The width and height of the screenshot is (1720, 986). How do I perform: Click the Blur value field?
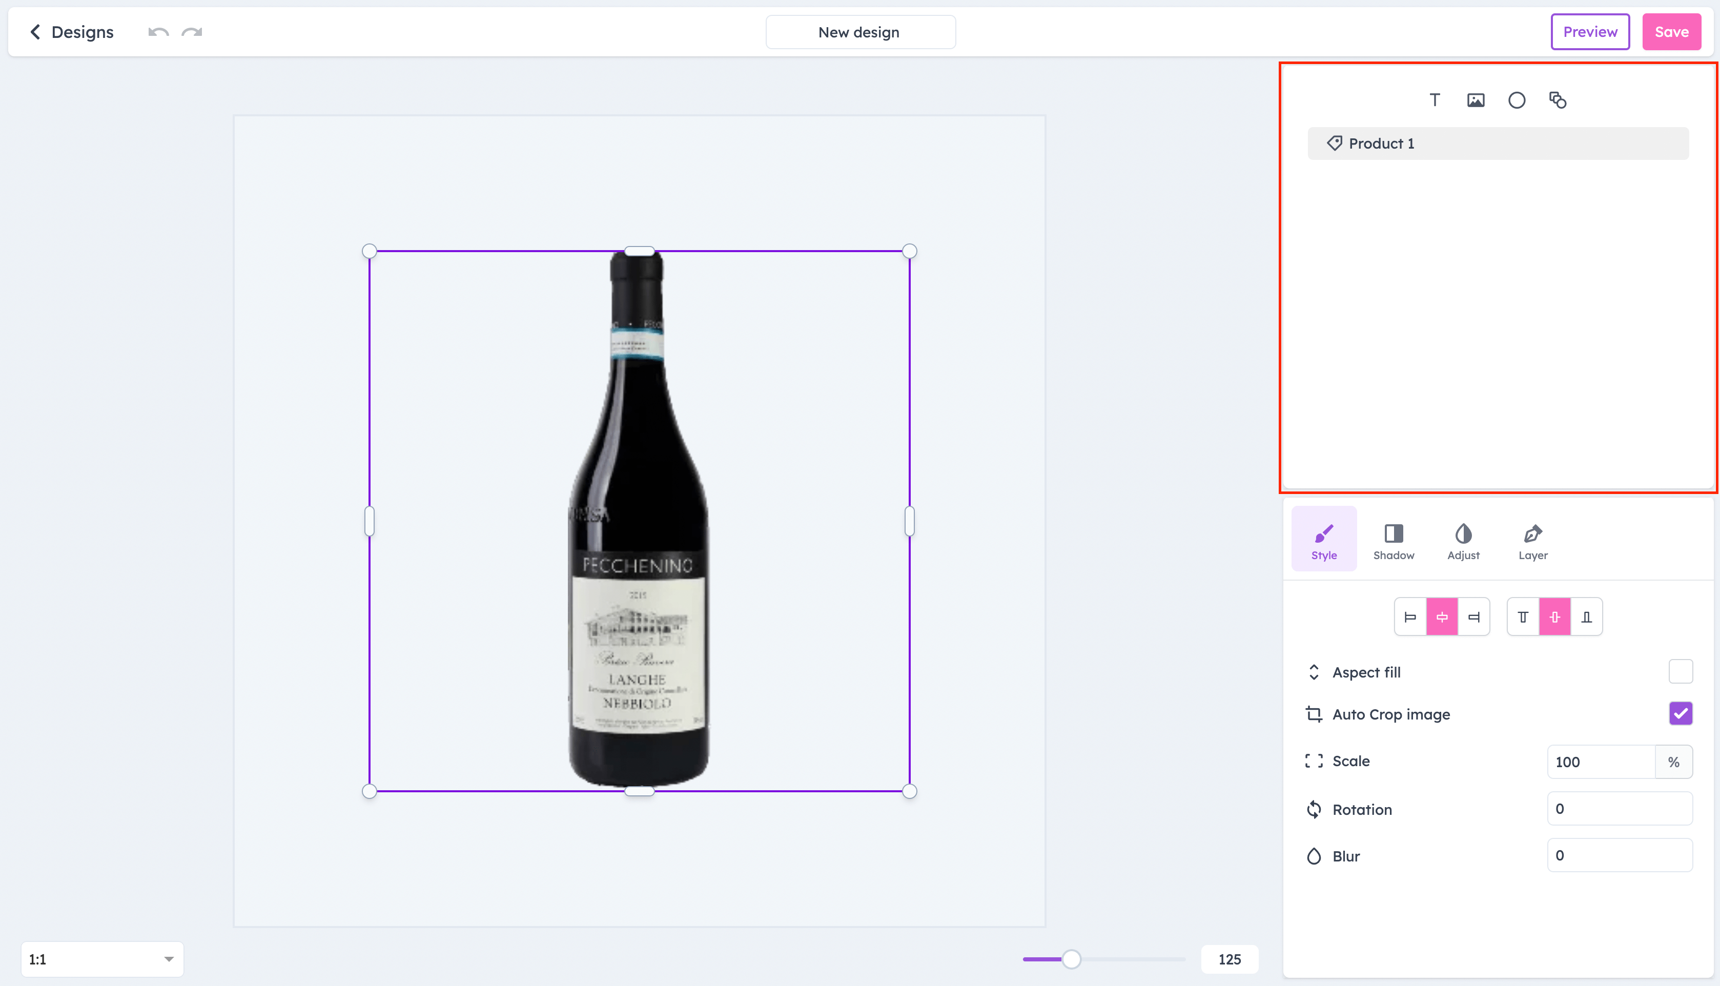1620,855
